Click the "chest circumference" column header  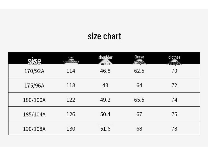[x=71, y=59]
